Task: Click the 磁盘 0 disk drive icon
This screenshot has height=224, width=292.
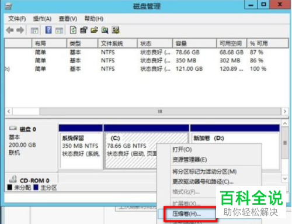Action: click(x=13, y=129)
